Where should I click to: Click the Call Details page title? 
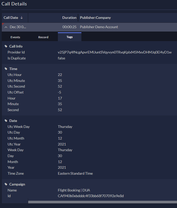click(14, 4)
